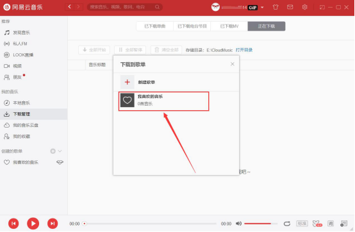Open the user avatar profile
Viewport: 355px width, 232px height.
[x=215, y=7]
